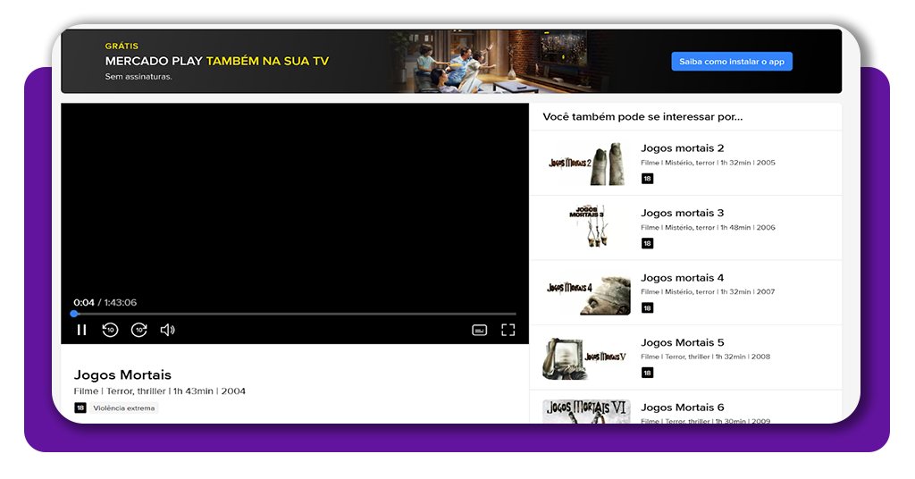The width and height of the screenshot is (915, 479).
Task: Select the Jogos Mortais 6 title
Action: coord(682,408)
